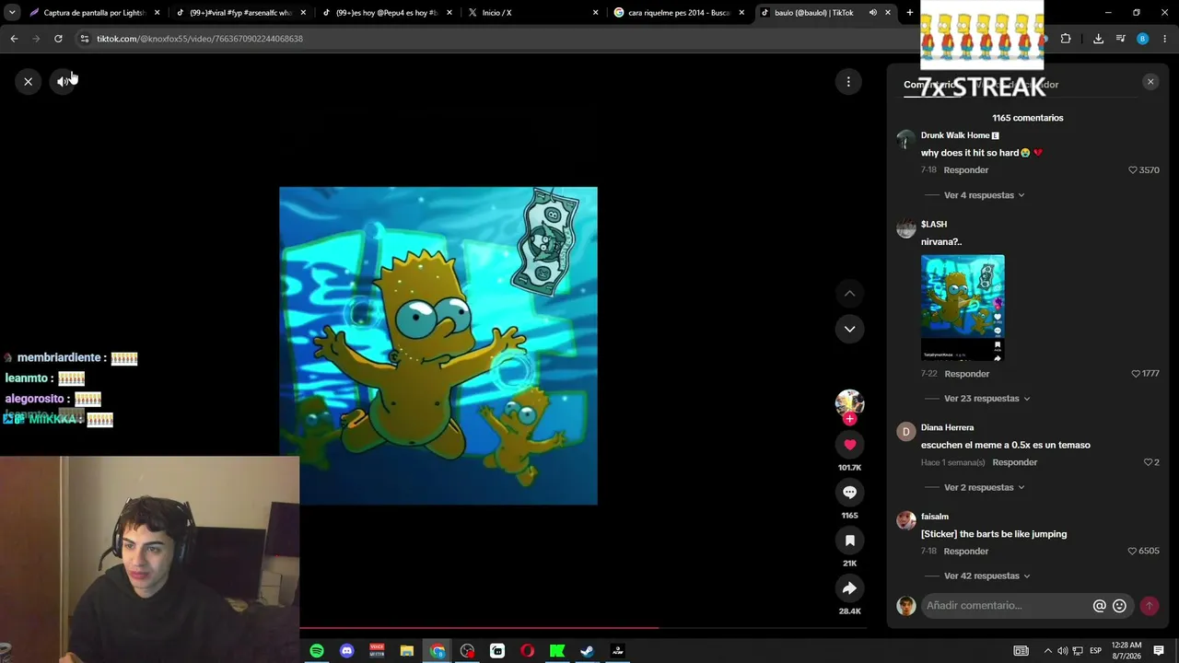Open Opera browser from the taskbar

tap(527, 651)
